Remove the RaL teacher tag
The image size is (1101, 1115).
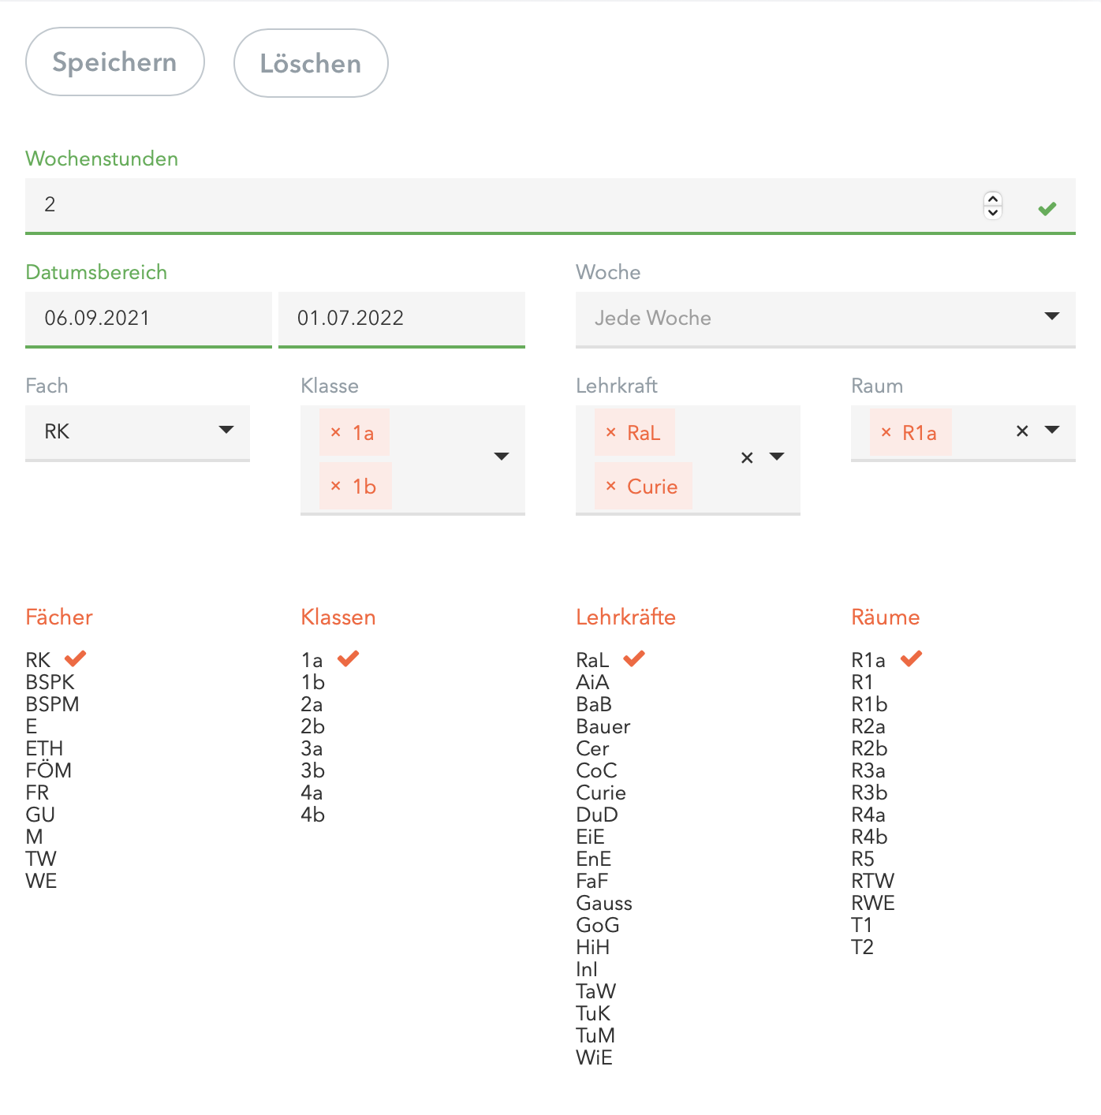coord(610,432)
